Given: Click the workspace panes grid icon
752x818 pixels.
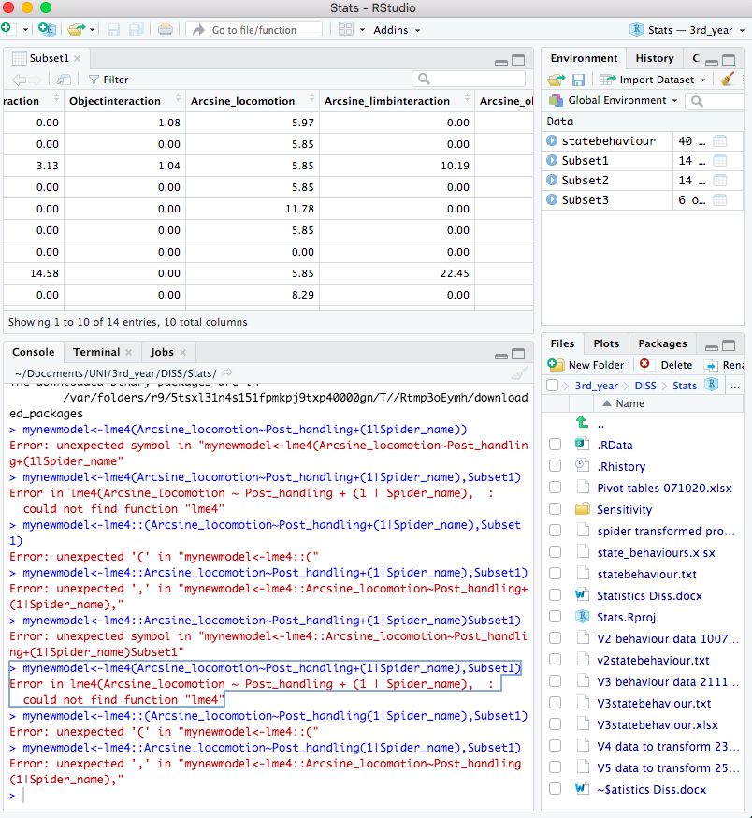Looking at the screenshot, I should [x=345, y=30].
